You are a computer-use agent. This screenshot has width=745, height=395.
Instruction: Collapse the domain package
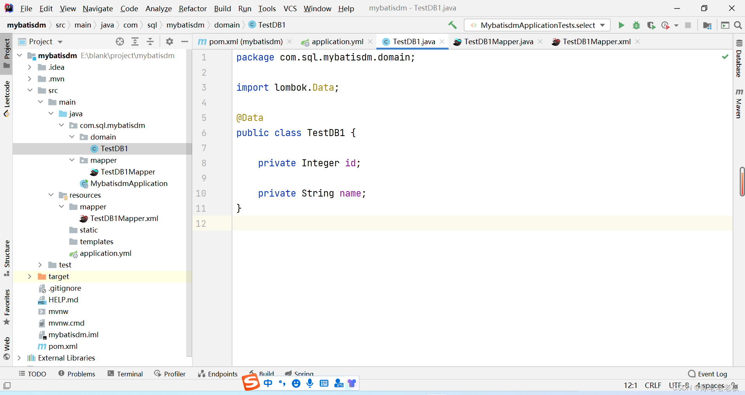point(72,137)
